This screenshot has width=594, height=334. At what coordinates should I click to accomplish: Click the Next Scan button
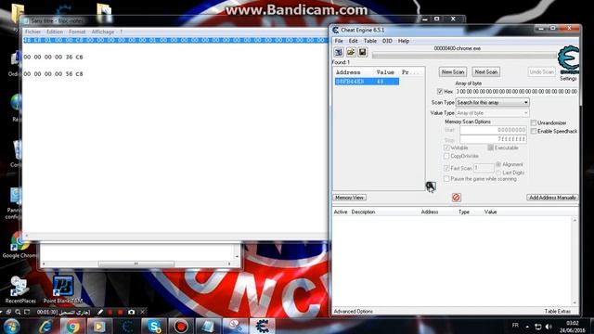click(486, 72)
